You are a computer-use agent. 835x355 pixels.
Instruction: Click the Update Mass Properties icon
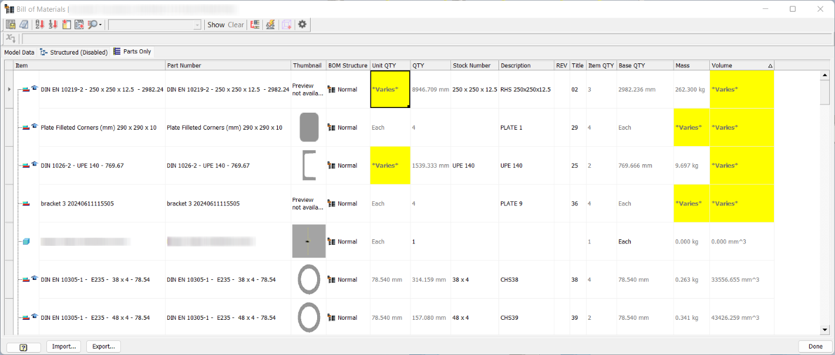270,25
